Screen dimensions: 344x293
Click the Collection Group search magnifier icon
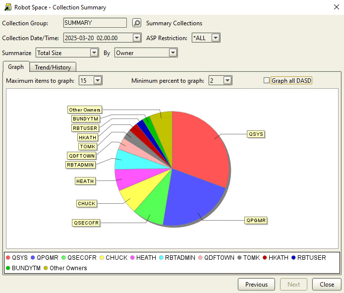tap(137, 23)
